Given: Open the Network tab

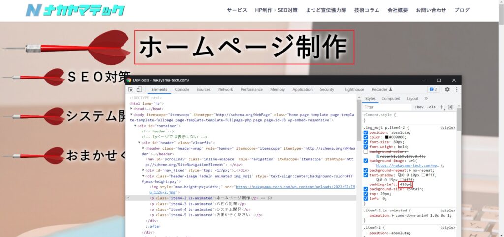Looking at the screenshot, I should point(225,90).
